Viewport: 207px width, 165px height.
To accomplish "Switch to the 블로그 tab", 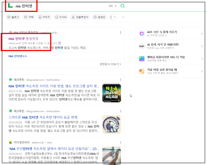I will (x=13, y=17).
